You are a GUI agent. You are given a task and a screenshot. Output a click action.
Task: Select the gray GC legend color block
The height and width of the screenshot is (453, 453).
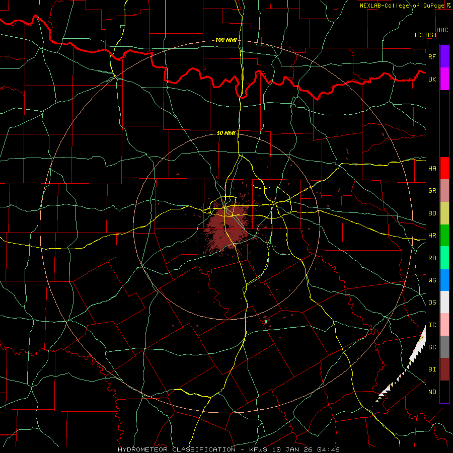pos(444,347)
